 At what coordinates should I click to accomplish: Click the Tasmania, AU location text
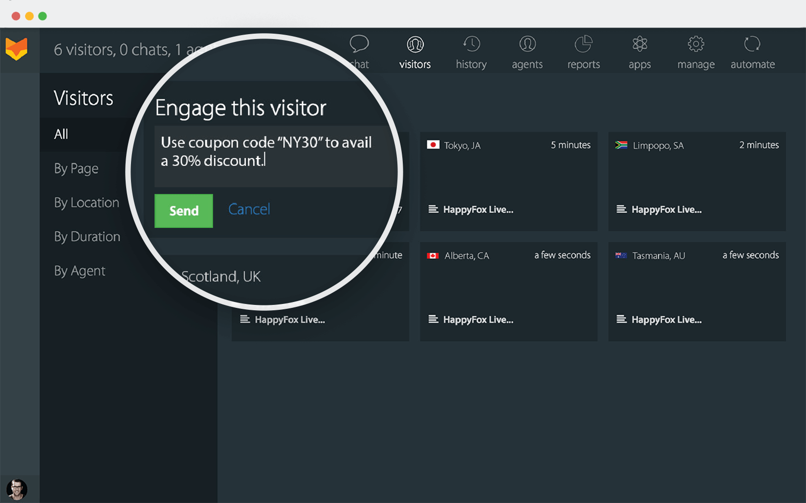coord(659,256)
